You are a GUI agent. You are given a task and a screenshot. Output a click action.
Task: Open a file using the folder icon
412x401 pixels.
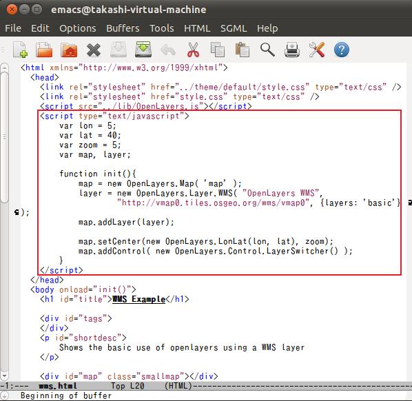coord(44,50)
